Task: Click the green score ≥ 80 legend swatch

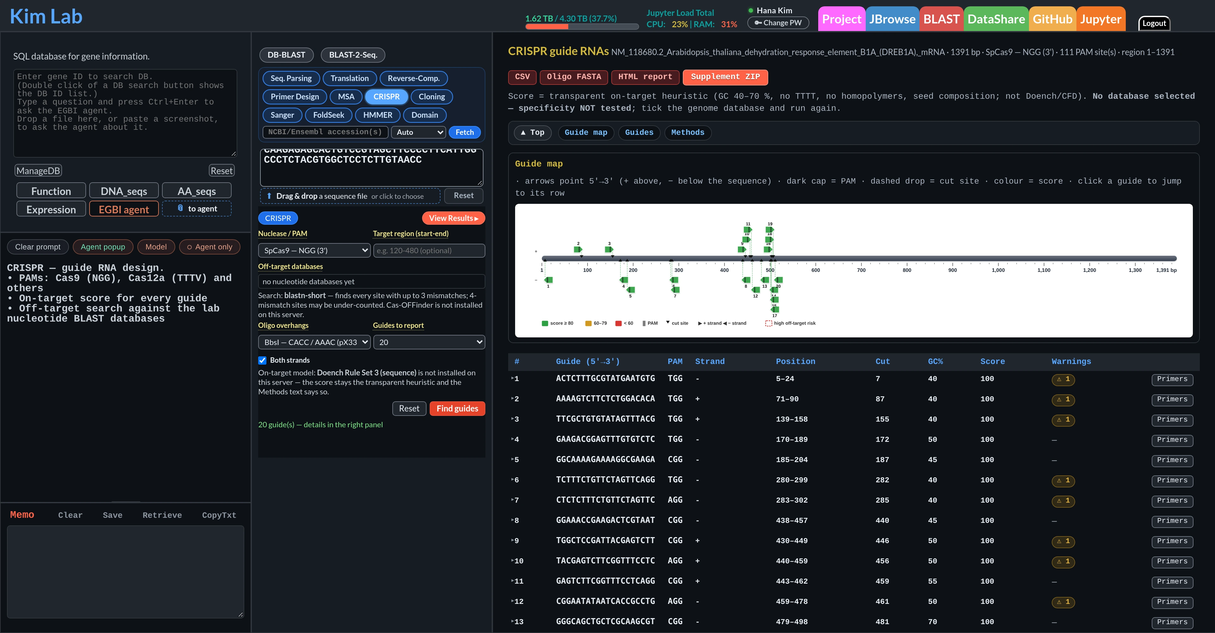Action: [x=545, y=323]
